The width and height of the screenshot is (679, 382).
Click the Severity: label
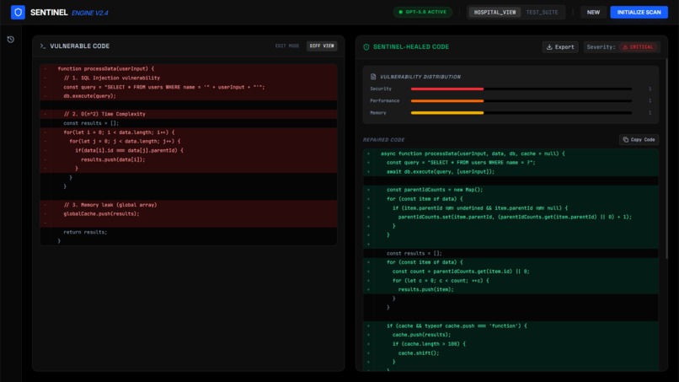coord(601,47)
